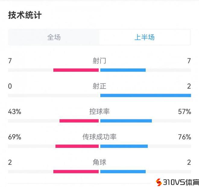
Task: Click the blue 传球成功率 bar
Action: (x=124, y=146)
